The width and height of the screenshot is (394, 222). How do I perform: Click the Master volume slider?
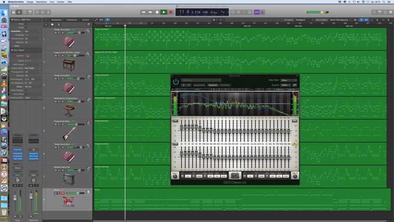click(318, 12)
